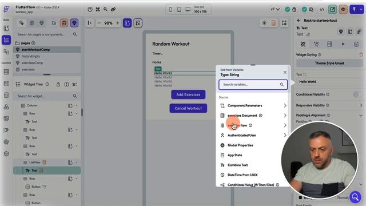Close the Set from Variable popup
366x206 pixels.
pos(285,73)
